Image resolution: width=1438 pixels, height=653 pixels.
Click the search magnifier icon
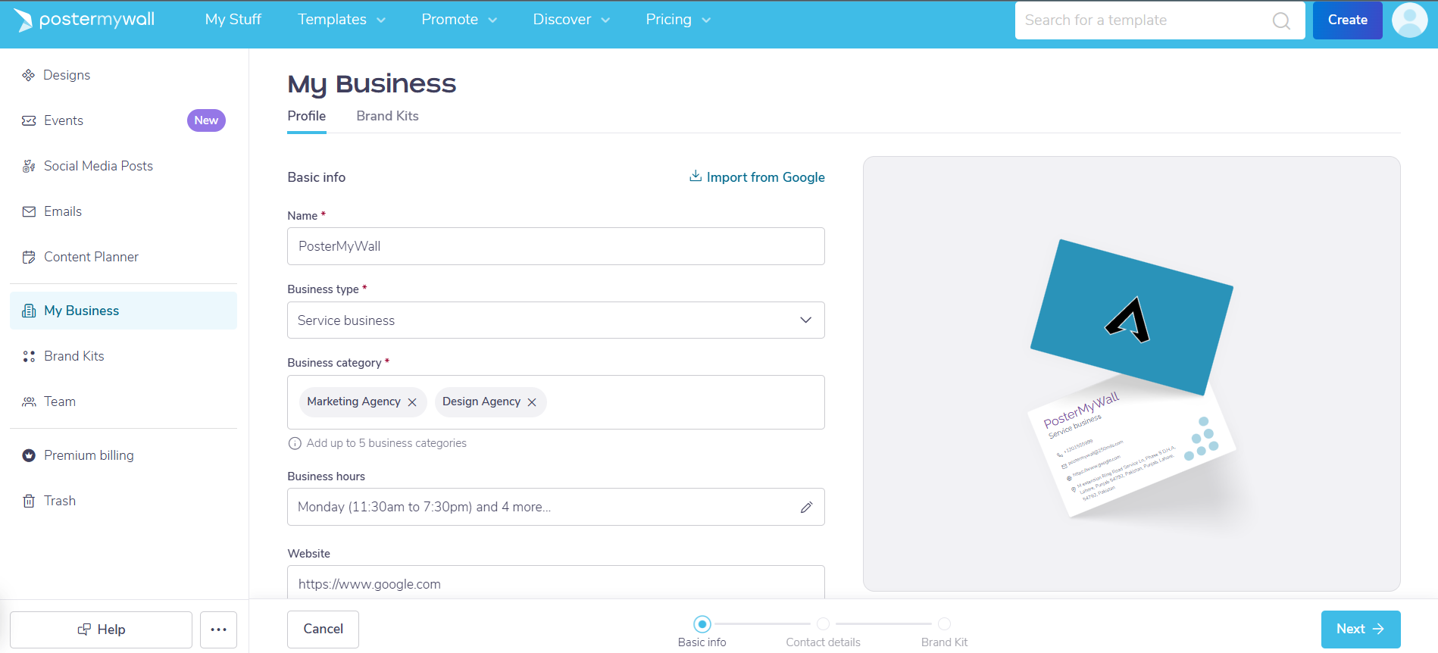pos(1281,20)
